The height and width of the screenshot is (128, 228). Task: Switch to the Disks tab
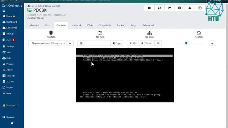[90, 25]
